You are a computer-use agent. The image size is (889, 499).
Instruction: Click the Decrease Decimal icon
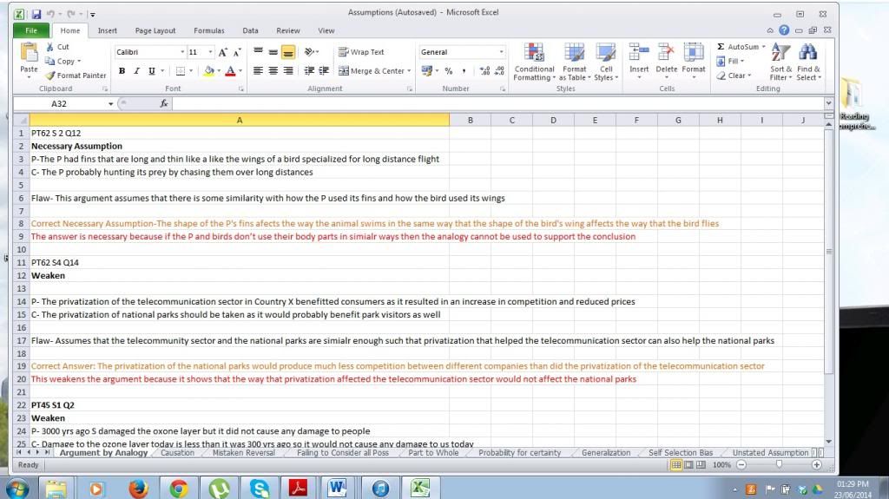[x=499, y=71]
